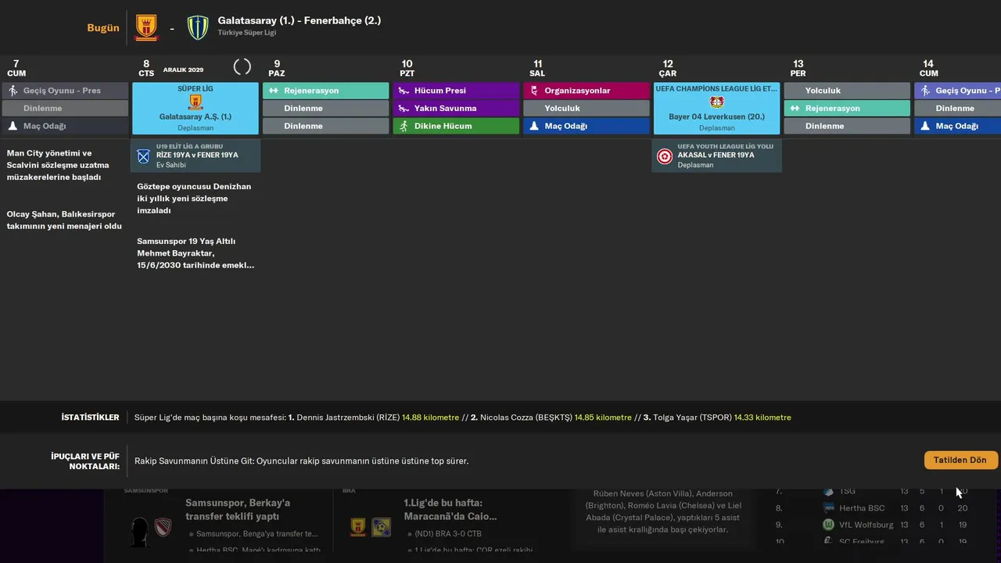Click the Yakın Savunma session icon
Image resolution: width=1001 pixels, height=563 pixels.
[404, 109]
